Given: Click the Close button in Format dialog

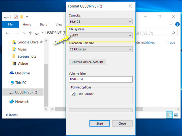Looking at the screenshot, I should click(x=122, y=124).
